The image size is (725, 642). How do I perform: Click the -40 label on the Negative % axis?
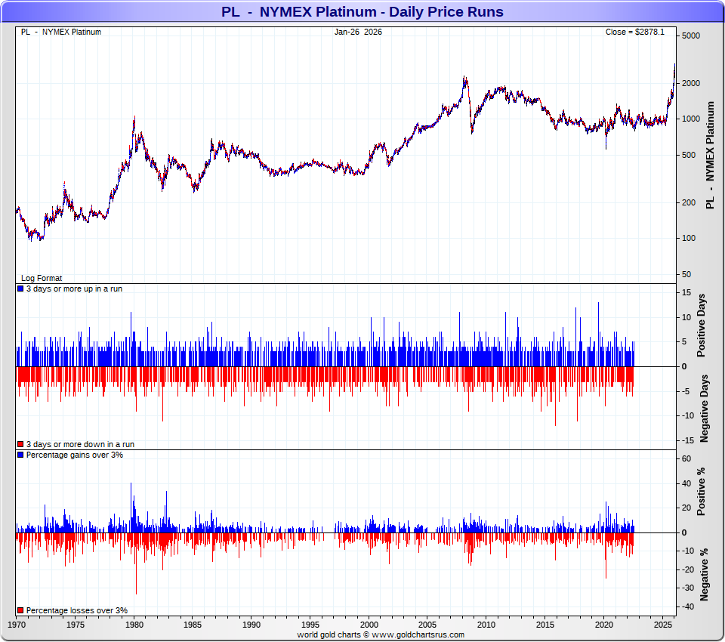tap(688, 607)
